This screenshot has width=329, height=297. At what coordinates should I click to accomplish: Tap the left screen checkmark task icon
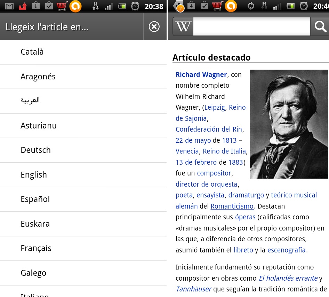pos(49,6)
